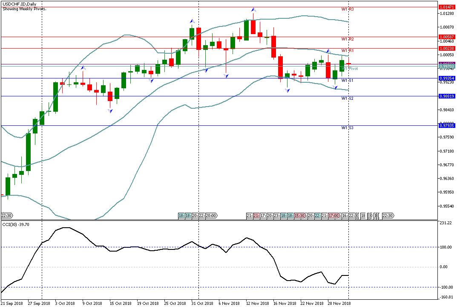
Task: Click the up-fractal arrow above the 9 Oct candles
Action: click(83, 67)
